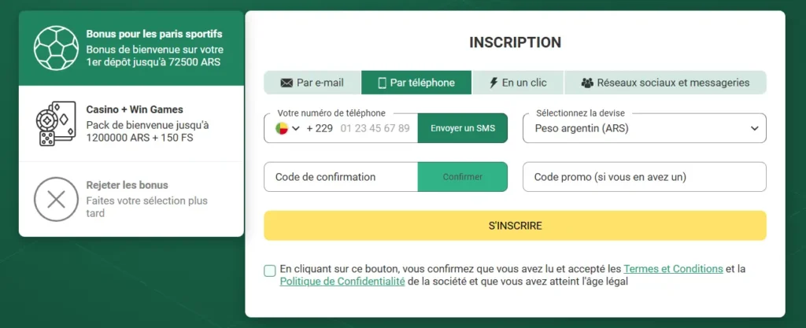
Task: Choose Casino + Win Games bonus option
Action: click(x=131, y=123)
